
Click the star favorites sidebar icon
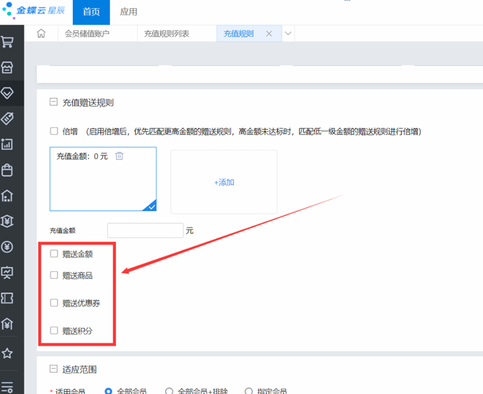tap(7, 353)
